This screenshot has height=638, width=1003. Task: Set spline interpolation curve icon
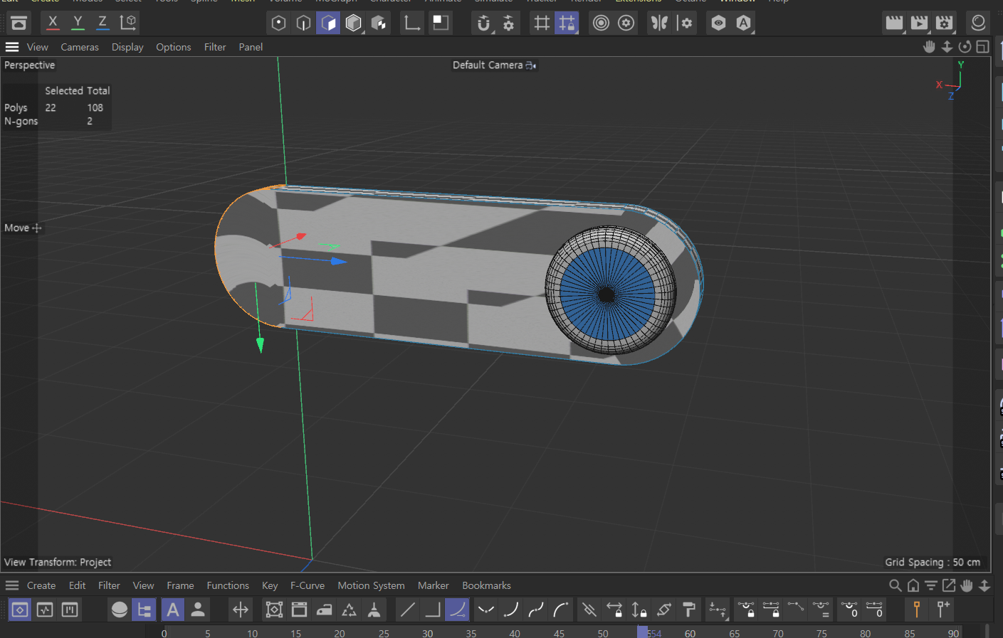coord(457,610)
